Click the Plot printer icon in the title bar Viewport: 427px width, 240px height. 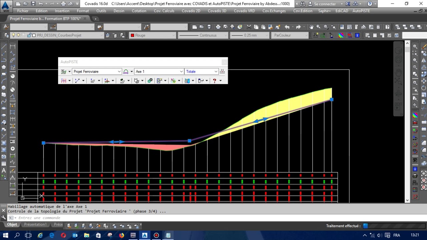pos(63,4)
